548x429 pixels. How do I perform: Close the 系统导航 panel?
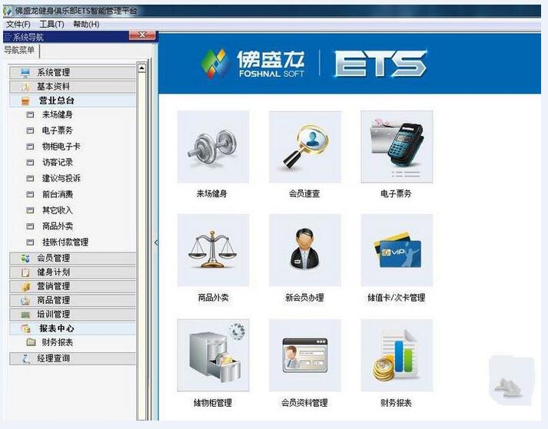[x=143, y=35]
